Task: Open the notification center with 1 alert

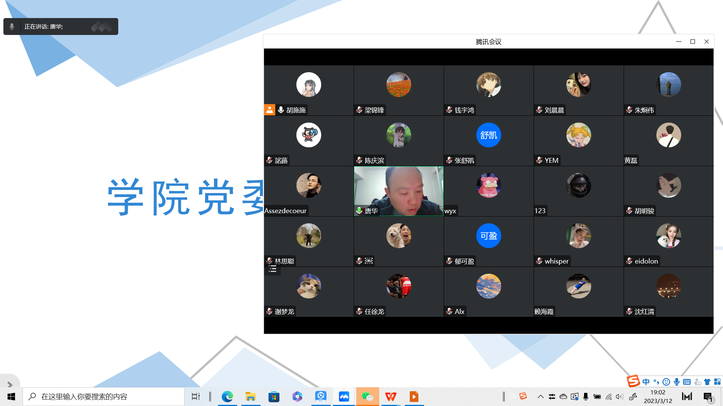Action: pos(708,397)
